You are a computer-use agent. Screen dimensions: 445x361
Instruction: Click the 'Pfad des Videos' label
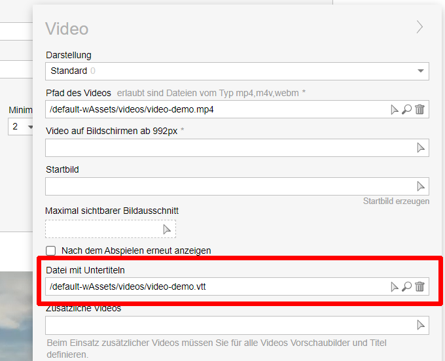click(79, 93)
